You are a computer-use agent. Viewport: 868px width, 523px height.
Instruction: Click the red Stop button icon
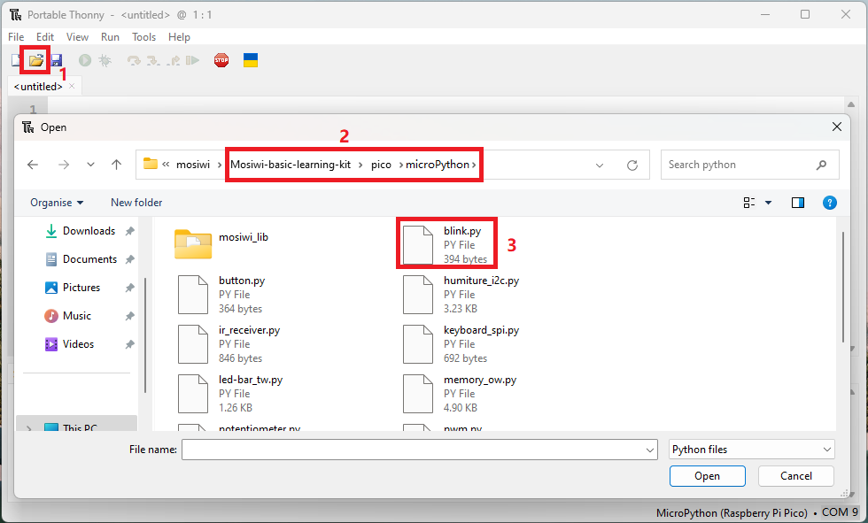[221, 60]
